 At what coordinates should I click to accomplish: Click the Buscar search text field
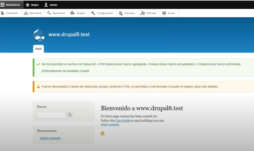[51, 115]
